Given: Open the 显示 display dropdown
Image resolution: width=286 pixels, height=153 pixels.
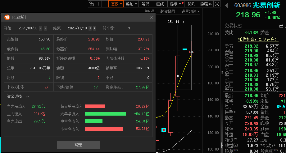Looking at the screenshot, I should (x=176, y=4).
